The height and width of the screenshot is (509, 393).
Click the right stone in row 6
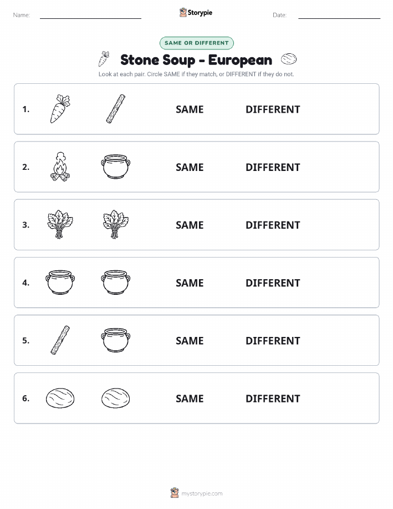click(x=116, y=398)
